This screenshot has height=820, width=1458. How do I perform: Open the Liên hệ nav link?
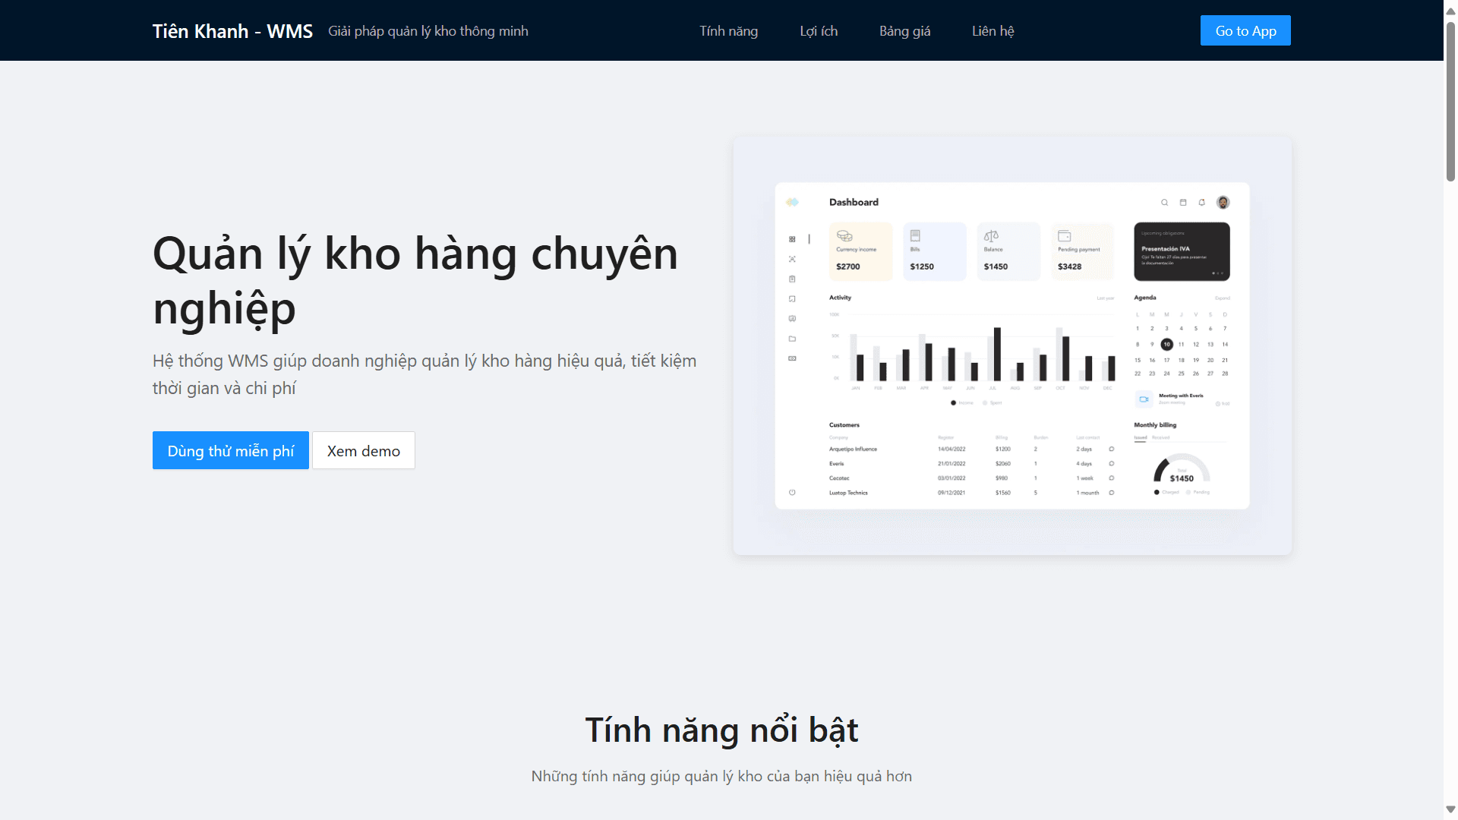993,31
